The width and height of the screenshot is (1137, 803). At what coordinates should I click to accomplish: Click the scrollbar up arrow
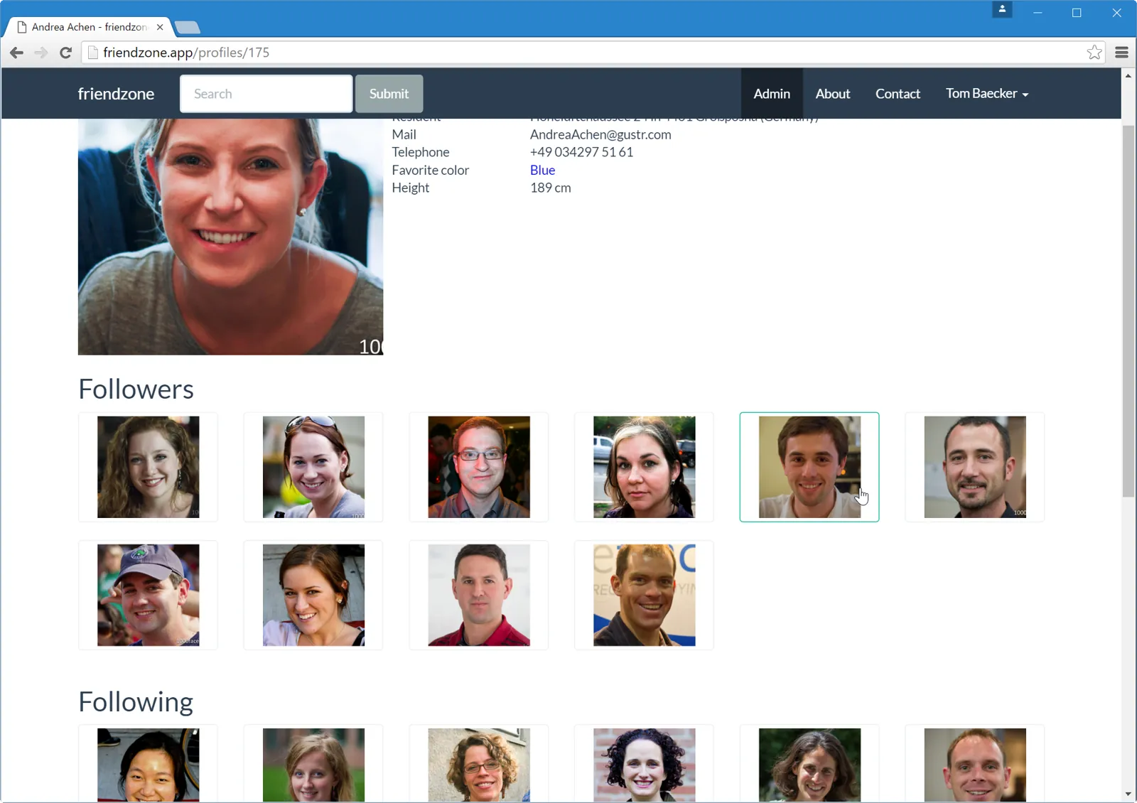[1128, 75]
